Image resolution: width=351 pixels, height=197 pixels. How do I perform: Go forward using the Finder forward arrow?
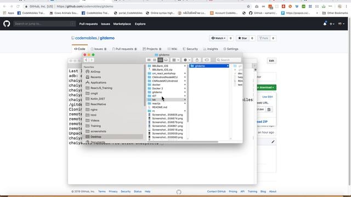92,60
